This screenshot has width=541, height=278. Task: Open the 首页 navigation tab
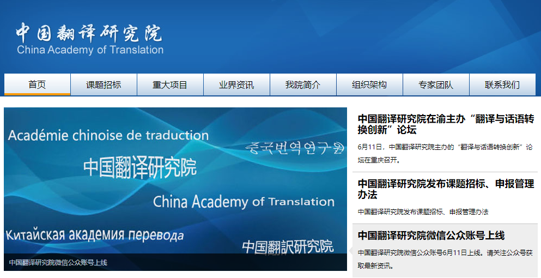click(x=37, y=84)
